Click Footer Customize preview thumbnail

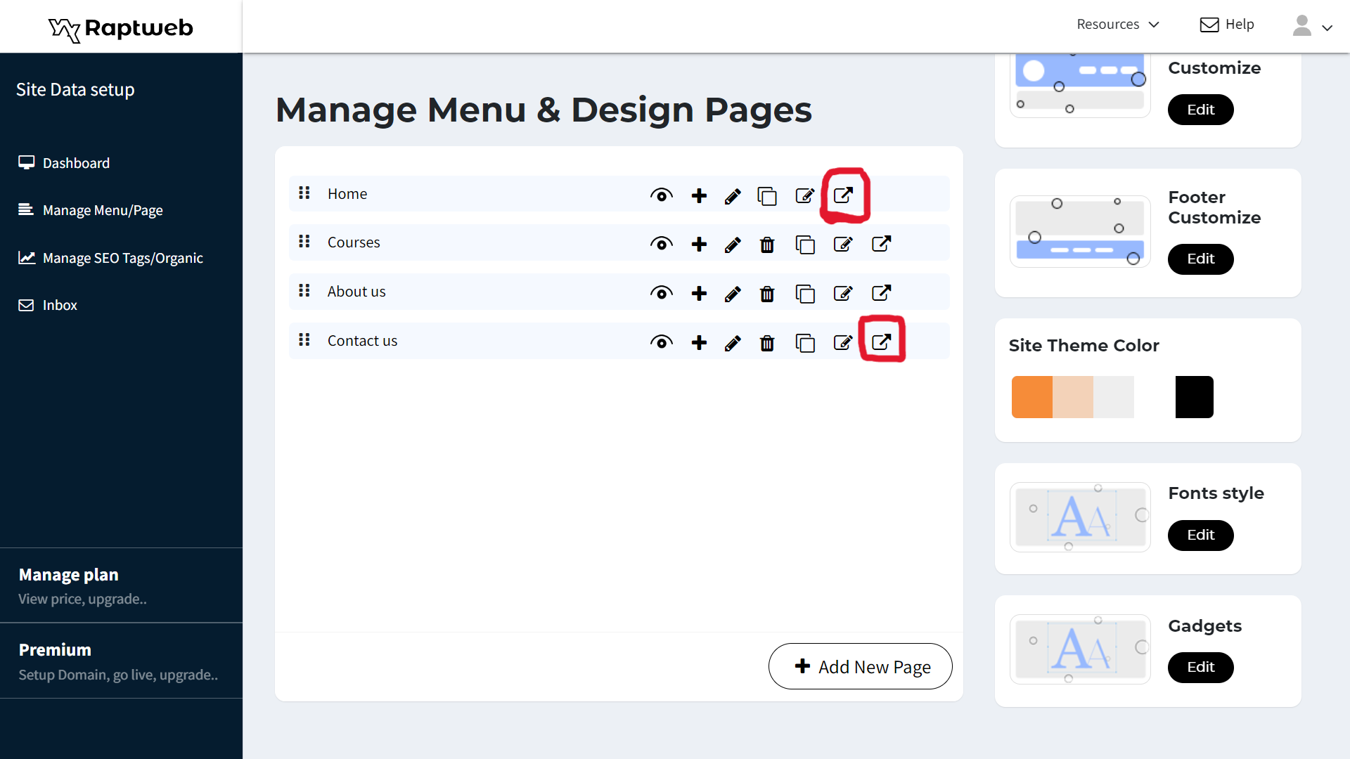coord(1080,231)
